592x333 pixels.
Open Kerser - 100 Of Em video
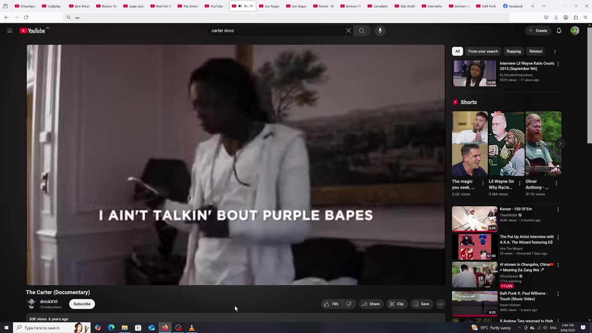coord(475,219)
